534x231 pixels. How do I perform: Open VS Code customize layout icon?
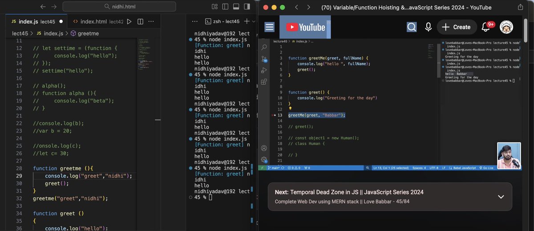pyautogui.click(x=215, y=7)
